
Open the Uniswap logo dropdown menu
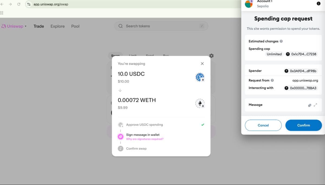[x=14, y=26]
